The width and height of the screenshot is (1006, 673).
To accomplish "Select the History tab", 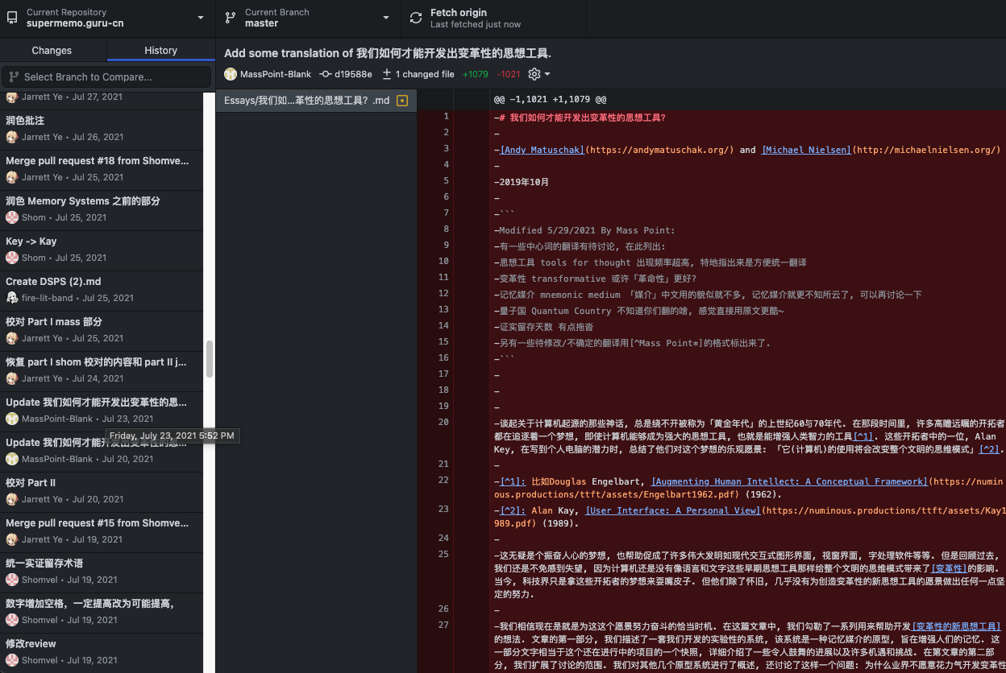I will (x=160, y=50).
